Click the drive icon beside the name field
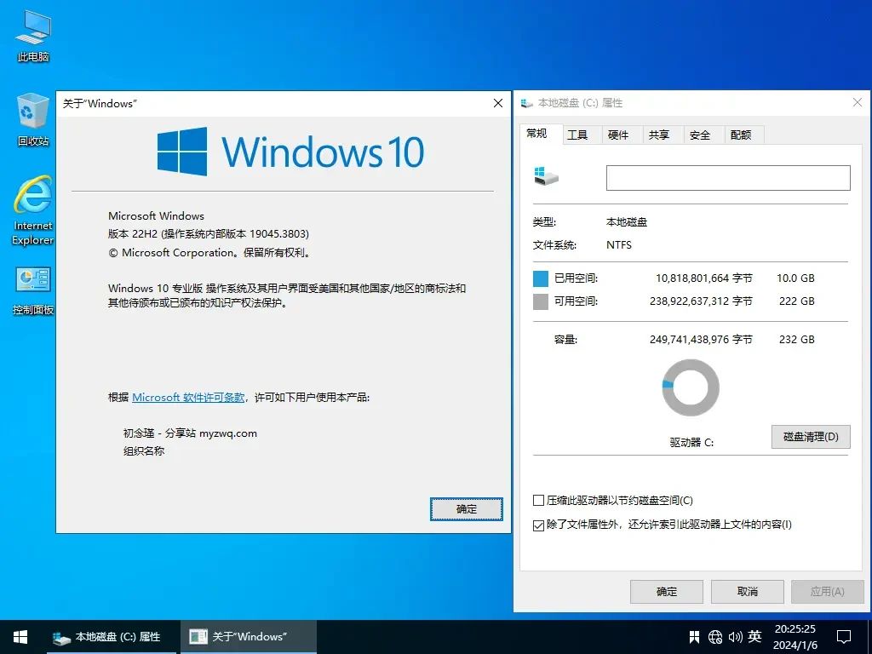Image resolution: width=872 pixels, height=654 pixels. coord(546,176)
